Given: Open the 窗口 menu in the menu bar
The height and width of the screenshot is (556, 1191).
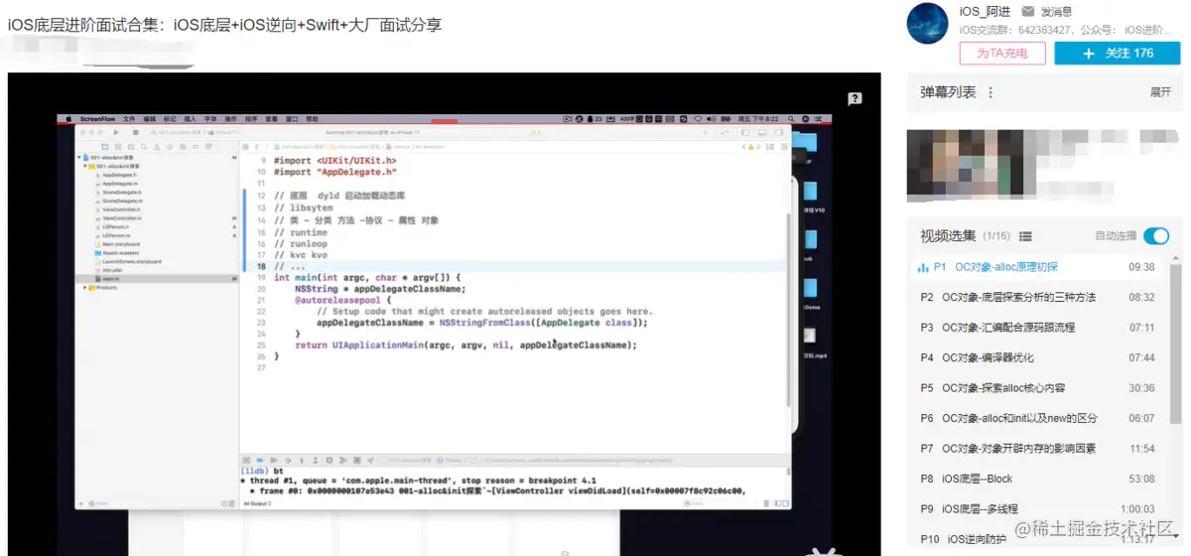Looking at the screenshot, I should [292, 119].
